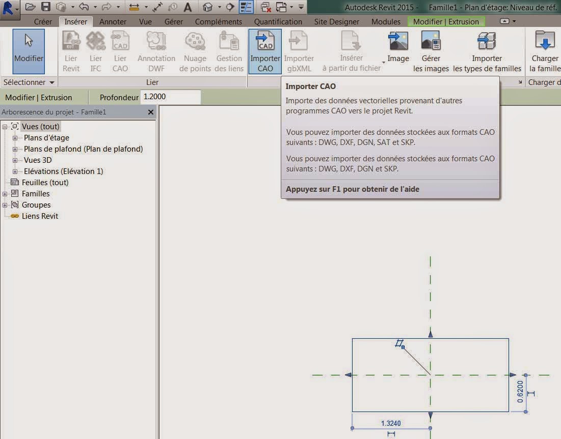Click the Tag by Category icon
This screenshot has height=439, width=561.
[173, 7]
